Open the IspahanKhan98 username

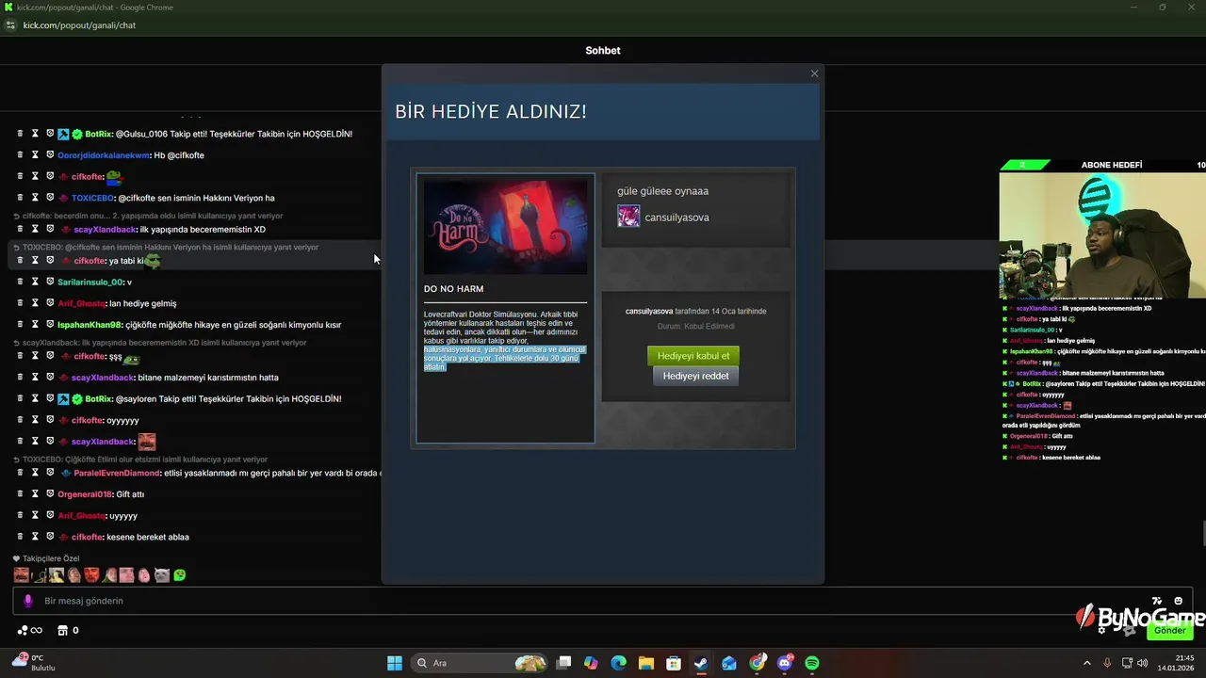90,325
